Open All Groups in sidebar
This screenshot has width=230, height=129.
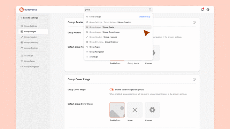[33, 56]
